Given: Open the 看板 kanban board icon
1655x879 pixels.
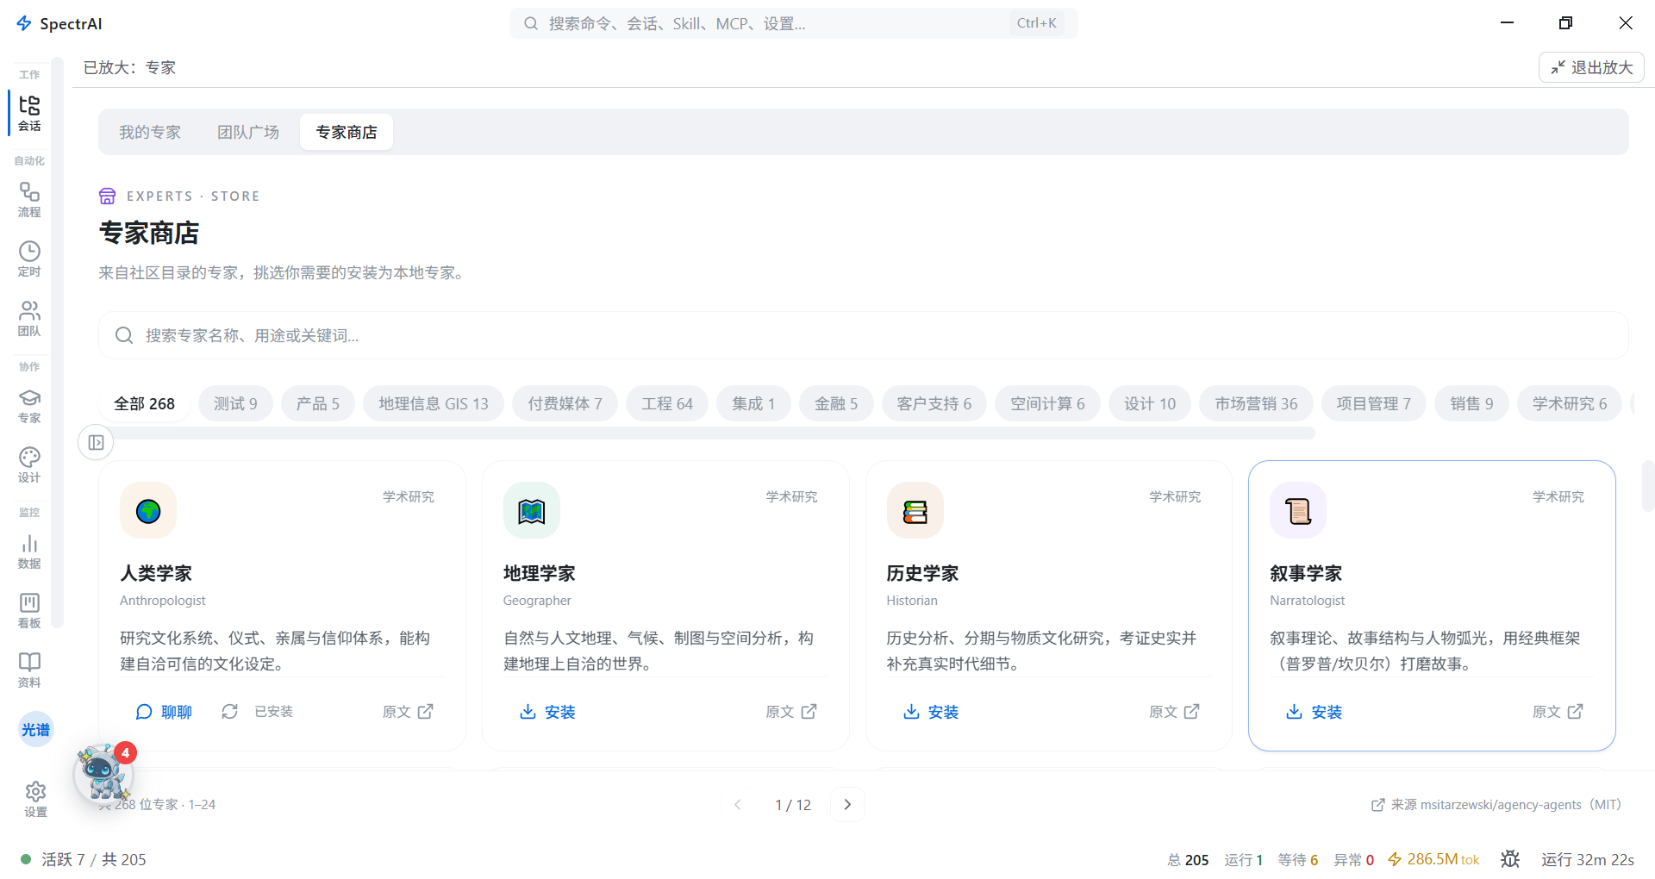Looking at the screenshot, I should coord(29,610).
